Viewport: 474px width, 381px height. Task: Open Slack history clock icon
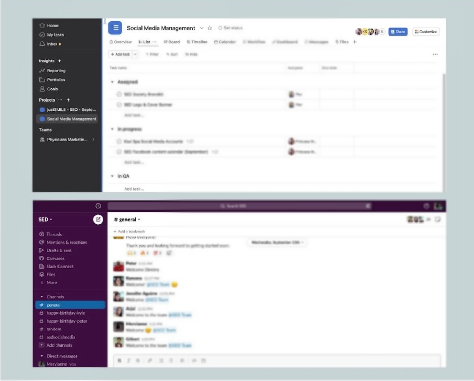pyautogui.click(x=98, y=206)
